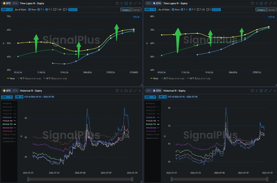The image size is (277, 183).
Task: Click folder icon in BTC Historical IV panel
Action: [x=126, y=91]
